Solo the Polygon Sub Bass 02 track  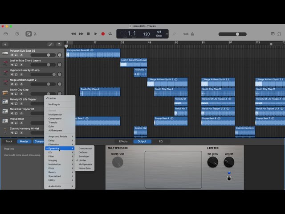pos(16,55)
